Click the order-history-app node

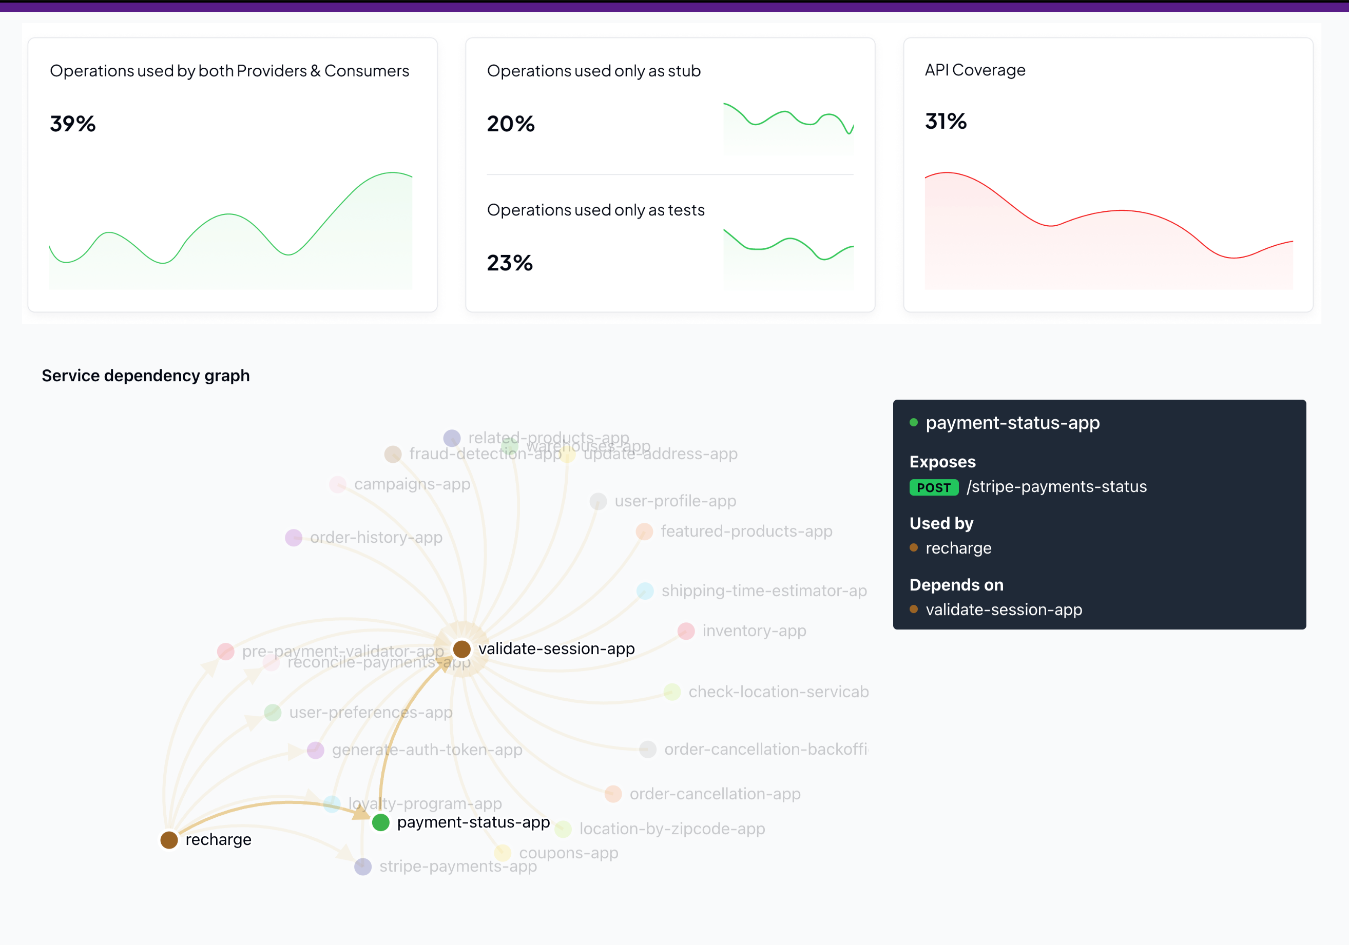294,537
